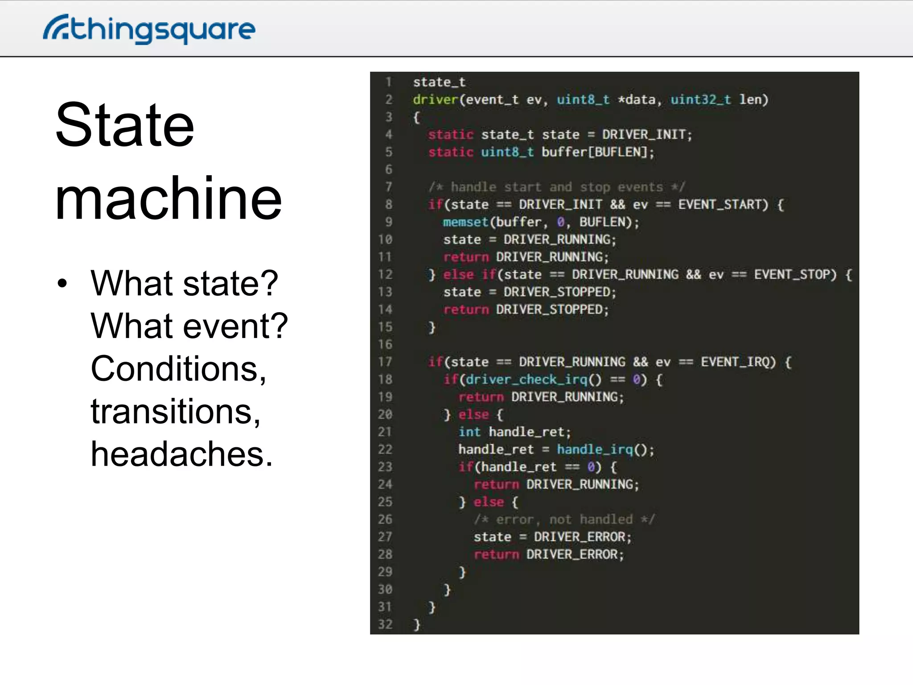This screenshot has width=913, height=685.
Task: Click 'state = DRIVER_RUNNING;' on line 10
Action: [530, 239]
